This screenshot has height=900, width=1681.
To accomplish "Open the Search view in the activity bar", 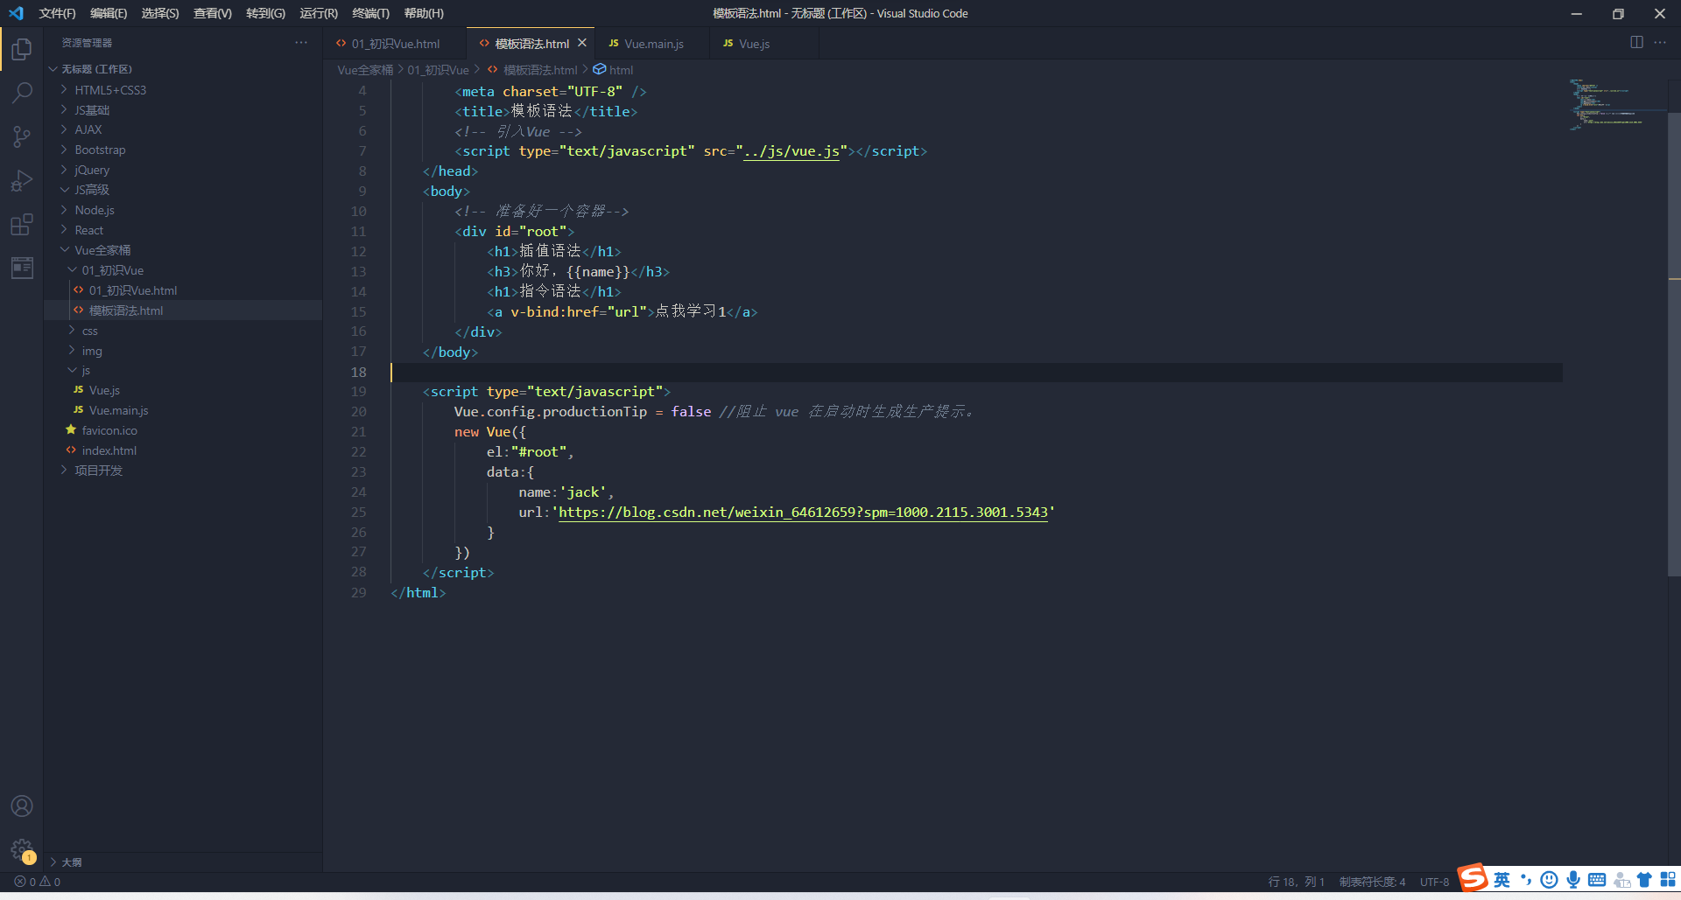I will pyautogui.click(x=22, y=93).
